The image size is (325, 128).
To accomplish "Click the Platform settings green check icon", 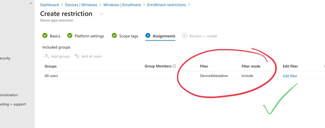I will [70, 36].
